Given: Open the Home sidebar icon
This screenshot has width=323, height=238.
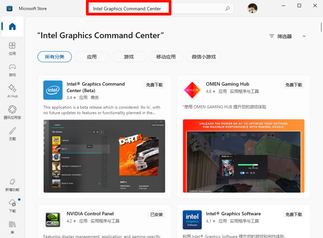Looking at the screenshot, I should tap(12, 26).
